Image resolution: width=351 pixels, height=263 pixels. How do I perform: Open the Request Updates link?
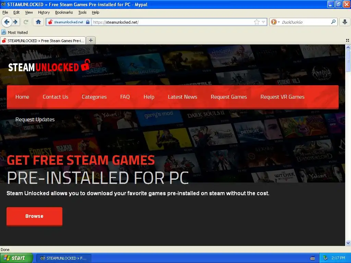click(x=35, y=120)
